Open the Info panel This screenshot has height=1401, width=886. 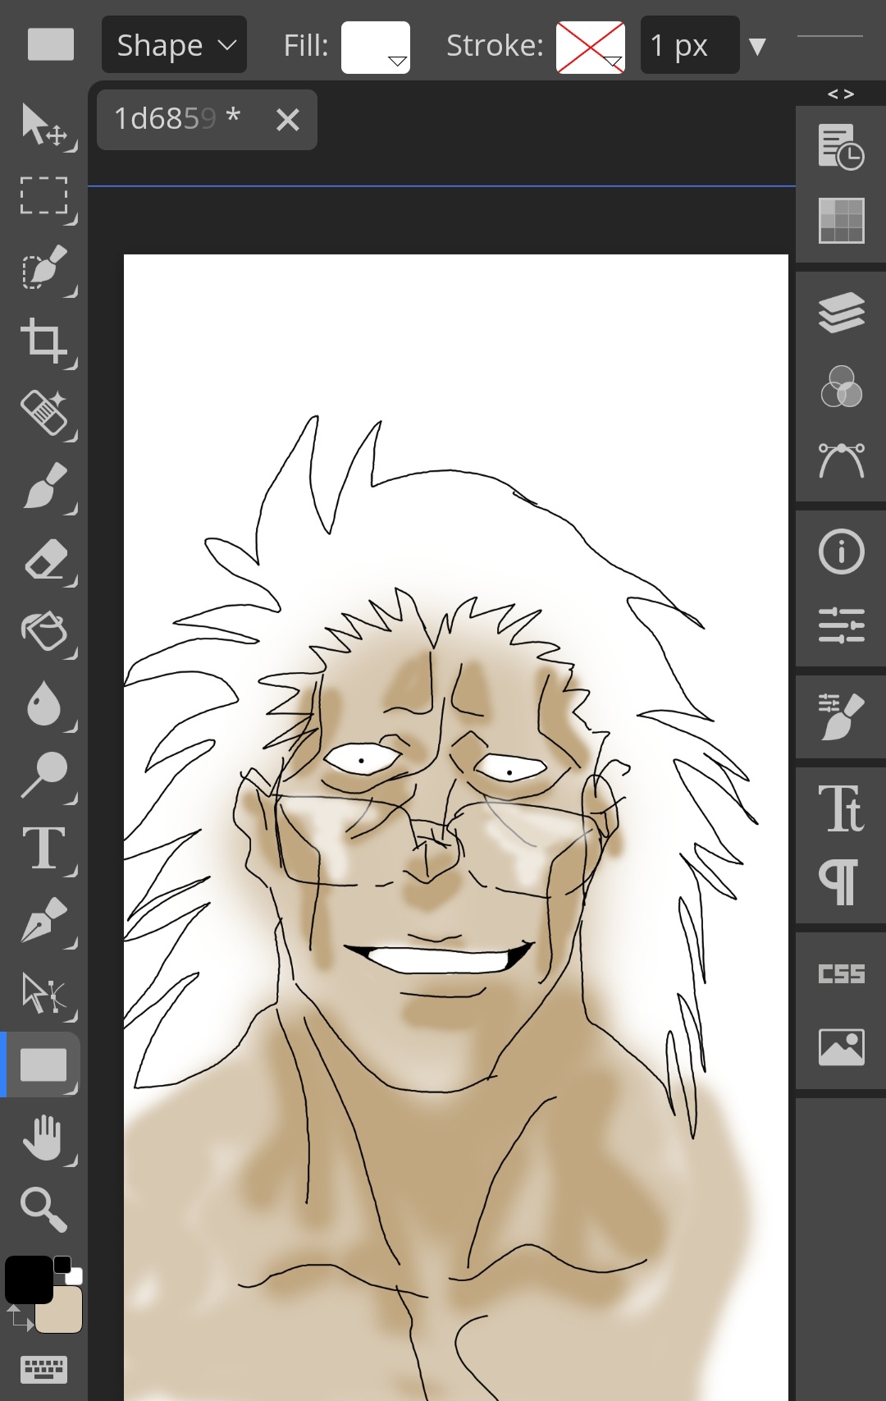coord(842,551)
